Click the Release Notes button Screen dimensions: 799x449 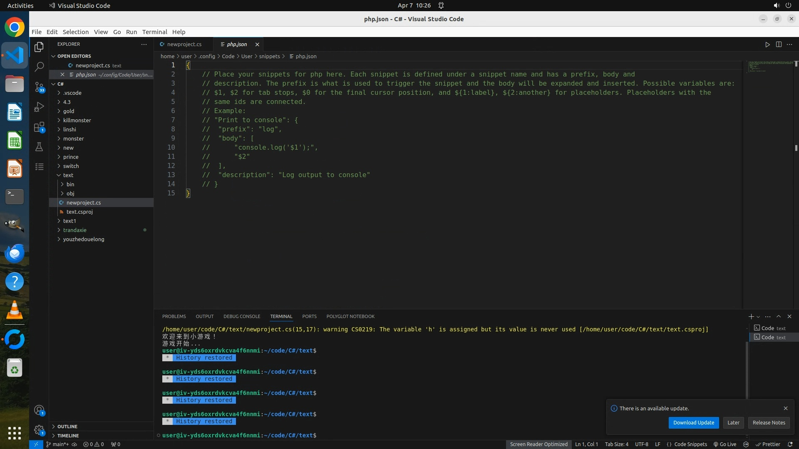click(x=769, y=422)
